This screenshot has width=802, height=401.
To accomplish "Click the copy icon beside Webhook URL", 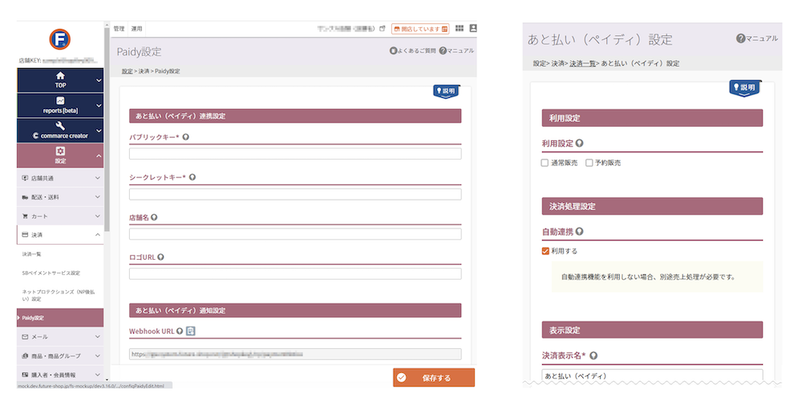I will 191,331.
